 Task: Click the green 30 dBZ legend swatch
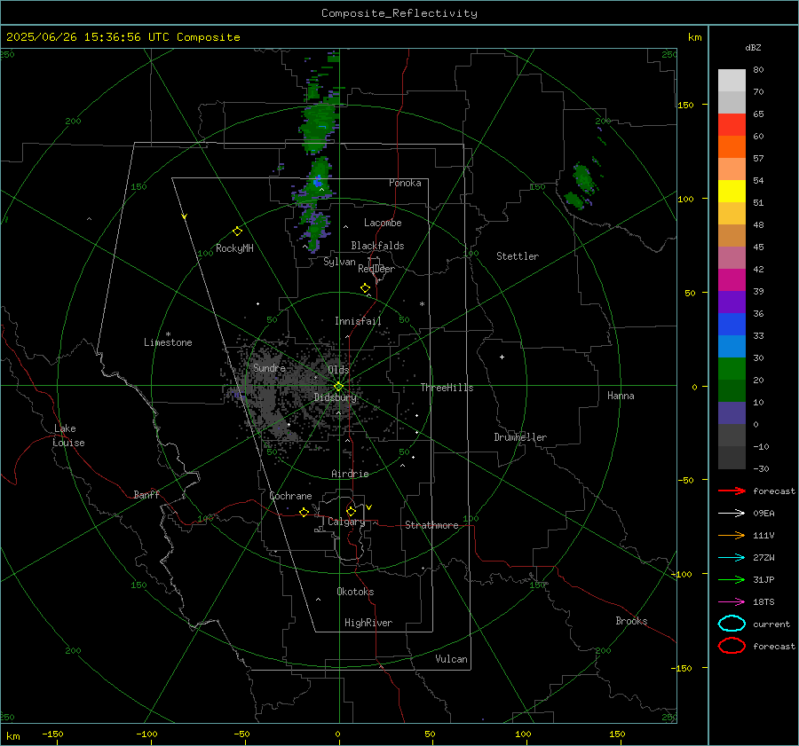pos(732,368)
